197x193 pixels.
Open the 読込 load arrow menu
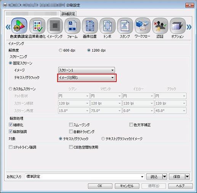pos(165,177)
